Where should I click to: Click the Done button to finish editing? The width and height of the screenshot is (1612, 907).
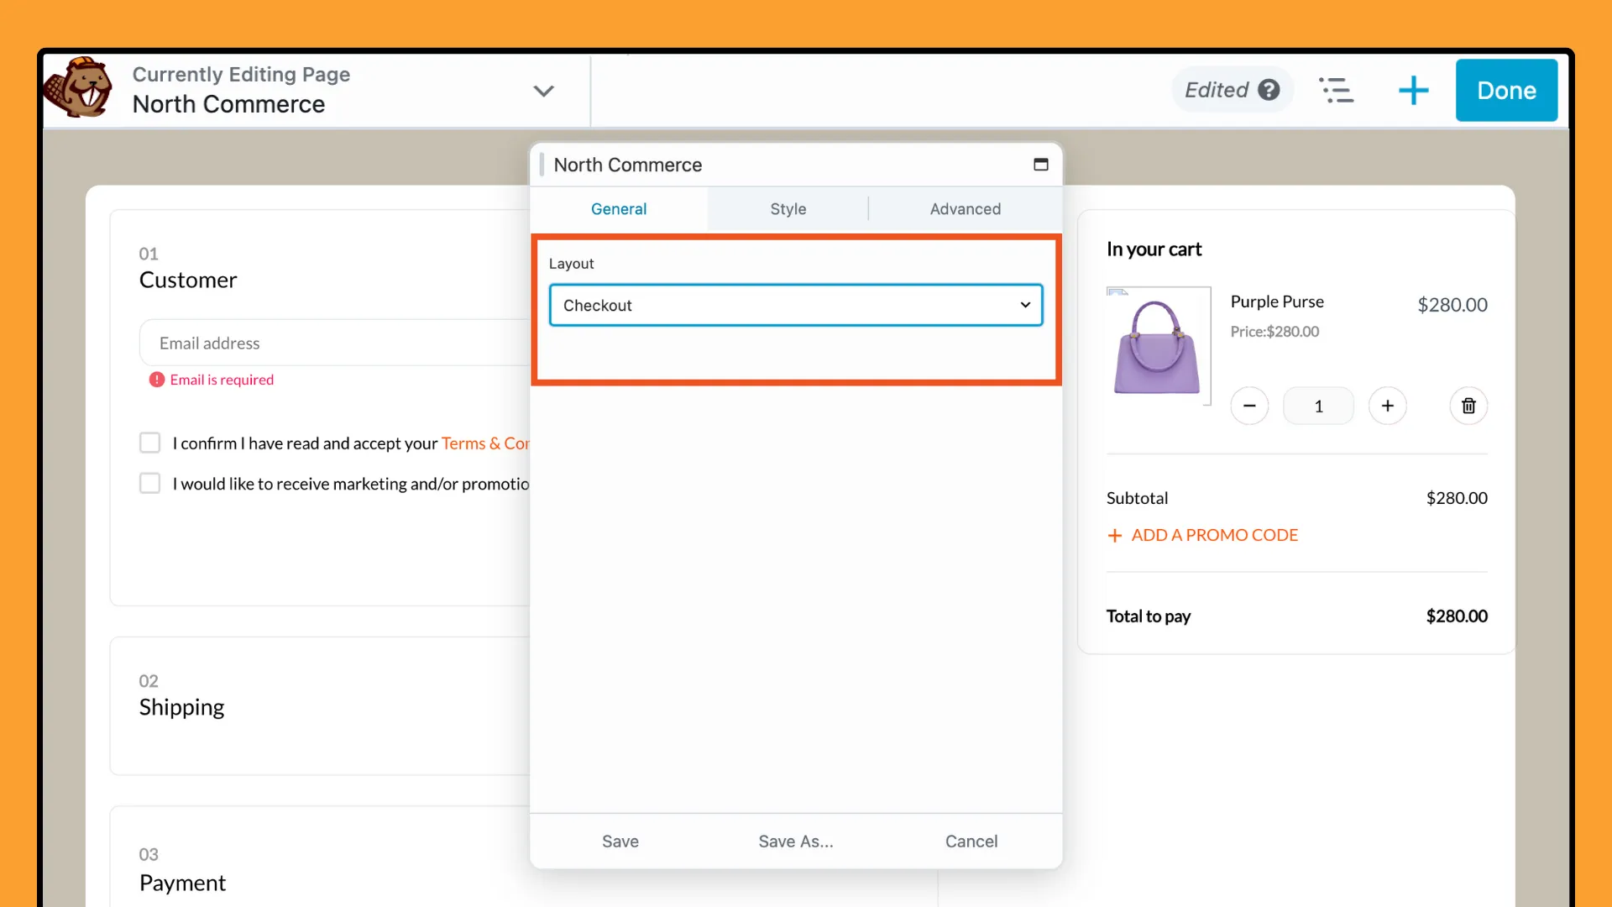1507,90
